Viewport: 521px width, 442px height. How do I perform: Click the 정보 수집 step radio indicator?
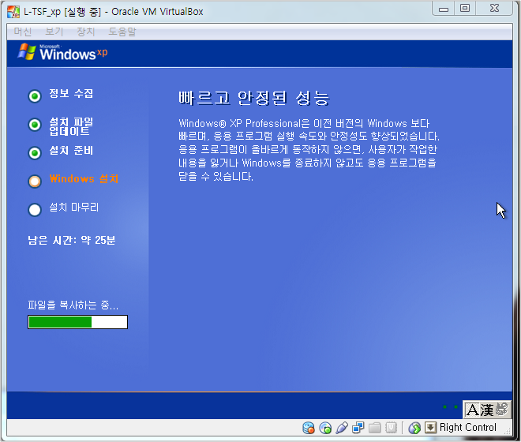35,96
